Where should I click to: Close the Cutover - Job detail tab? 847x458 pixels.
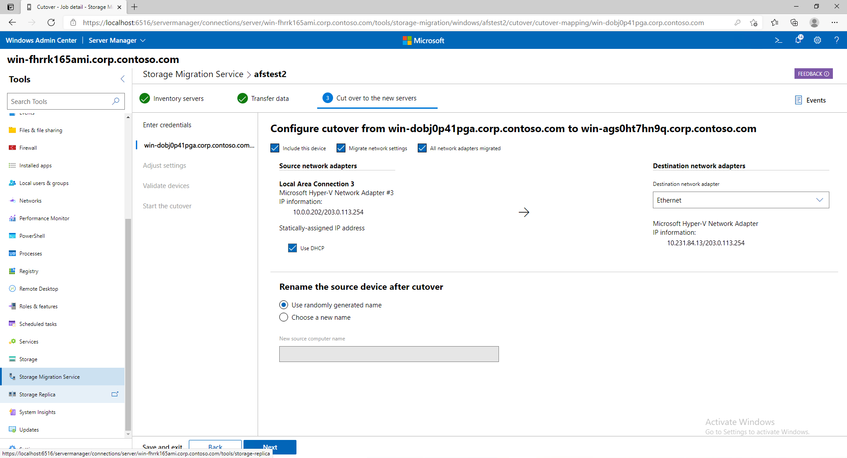[x=119, y=7]
